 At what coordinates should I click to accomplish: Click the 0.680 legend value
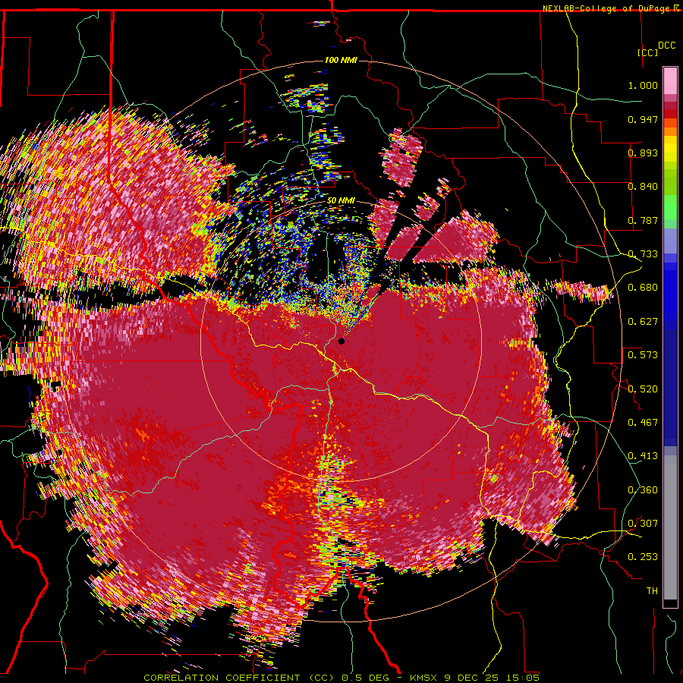click(643, 288)
